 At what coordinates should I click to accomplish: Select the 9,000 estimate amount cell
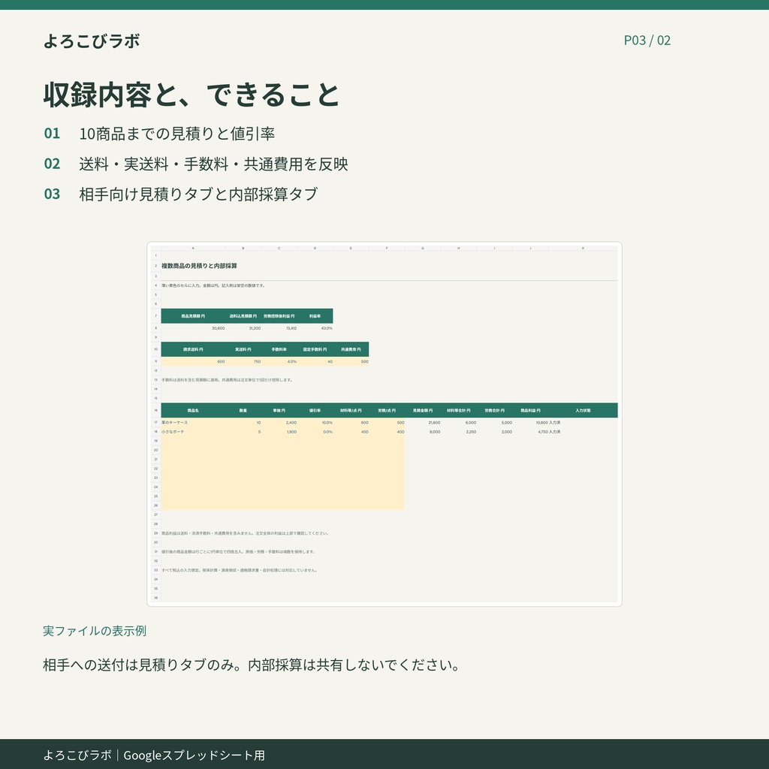(423, 432)
